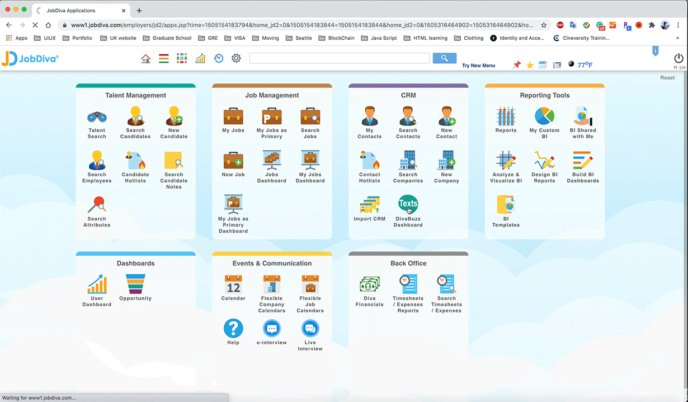
Task: Go to JobDiva home via house icon
Action: [x=145, y=59]
